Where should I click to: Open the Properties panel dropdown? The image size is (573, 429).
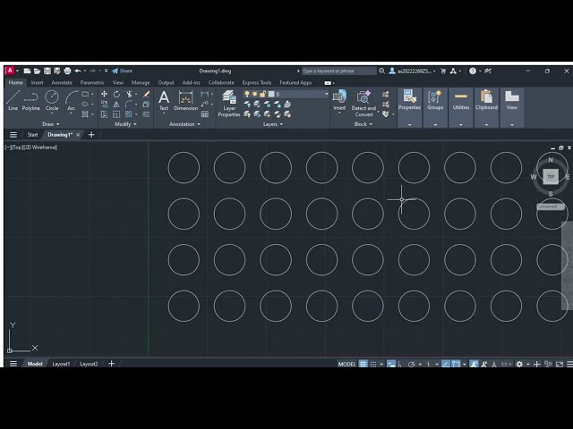tap(409, 125)
